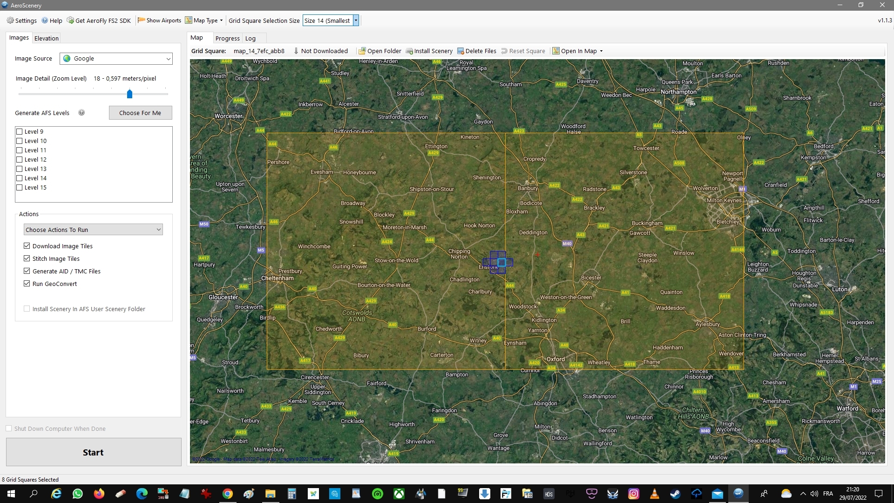Open Firefox from the taskbar
Image resolution: width=894 pixels, height=503 pixels.
(x=99, y=494)
